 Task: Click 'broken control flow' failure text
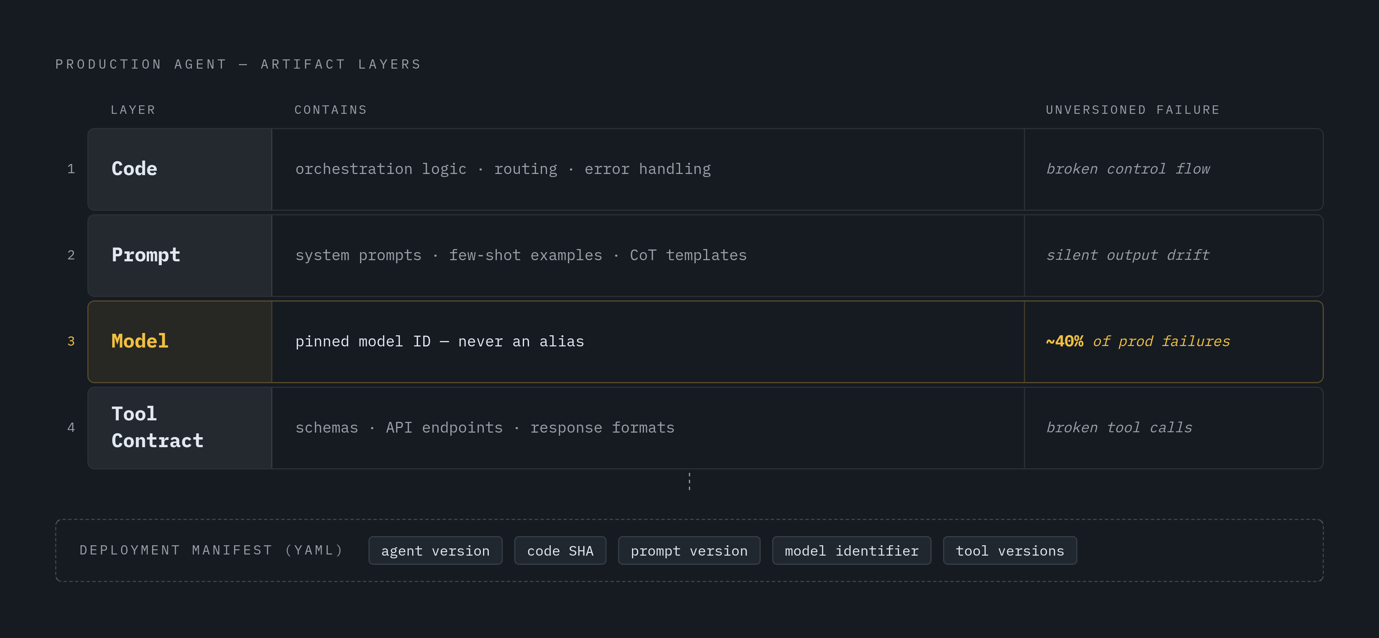[1128, 169]
